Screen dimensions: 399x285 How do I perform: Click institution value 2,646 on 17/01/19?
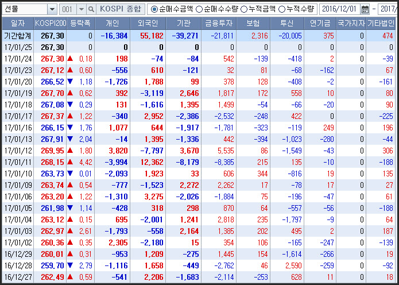coord(189,93)
